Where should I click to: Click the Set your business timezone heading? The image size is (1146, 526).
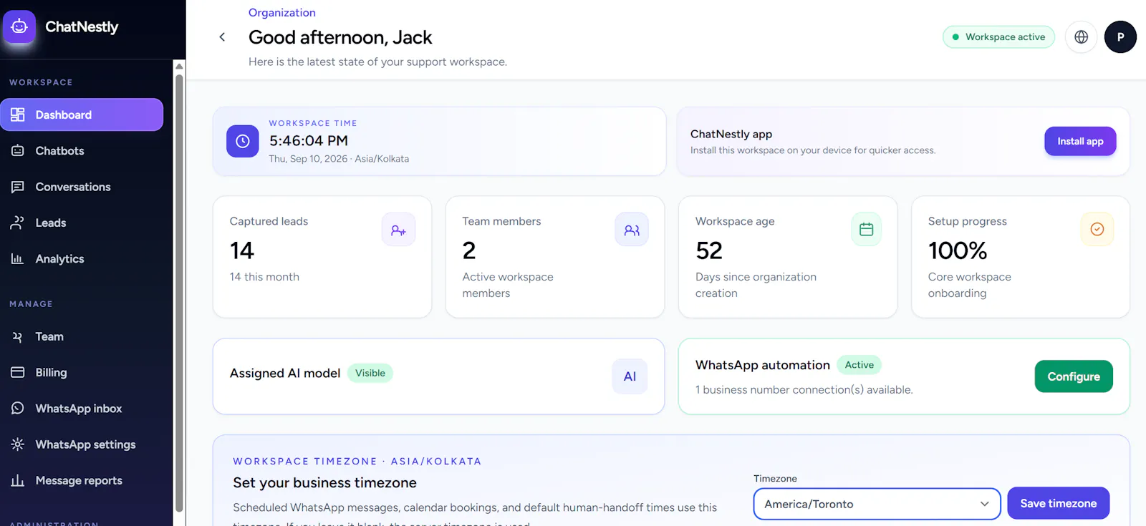(x=324, y=482)
